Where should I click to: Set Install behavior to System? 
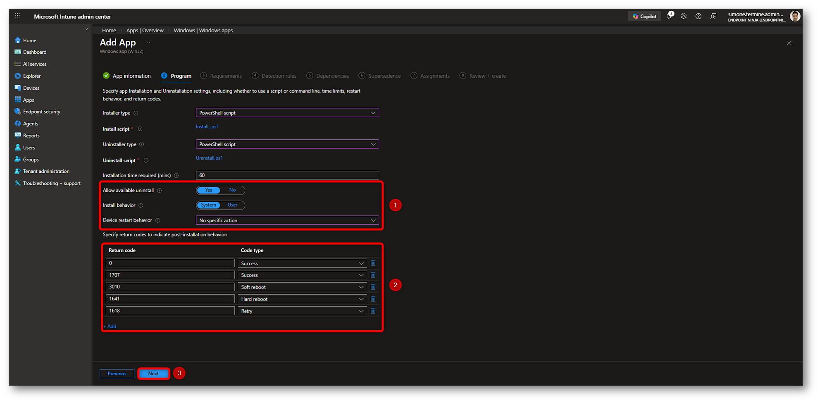tap(208, 205)
